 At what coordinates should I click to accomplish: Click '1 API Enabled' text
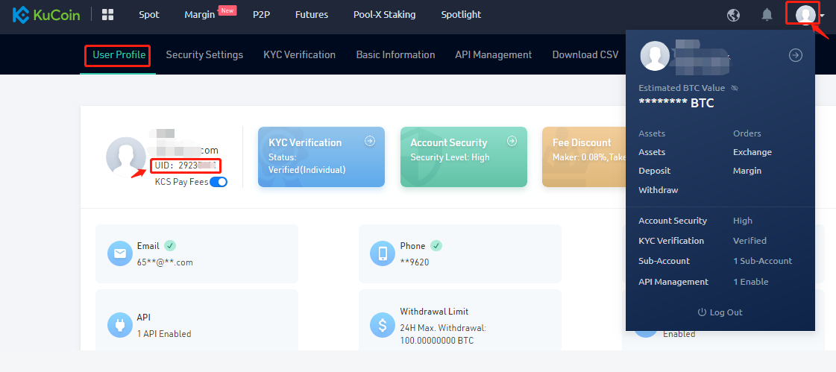[x=163, y=334]
